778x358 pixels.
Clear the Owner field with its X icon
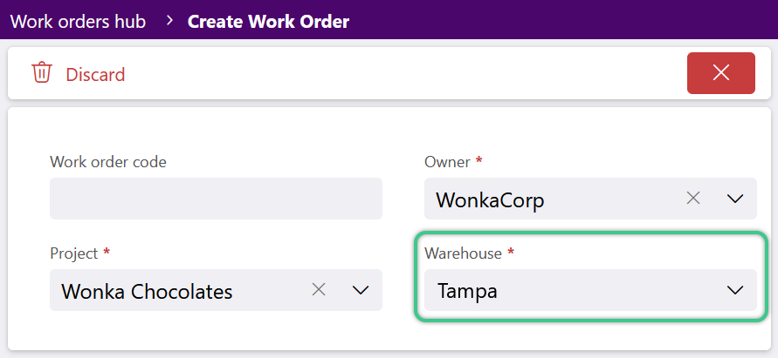[x=693, y=199]
